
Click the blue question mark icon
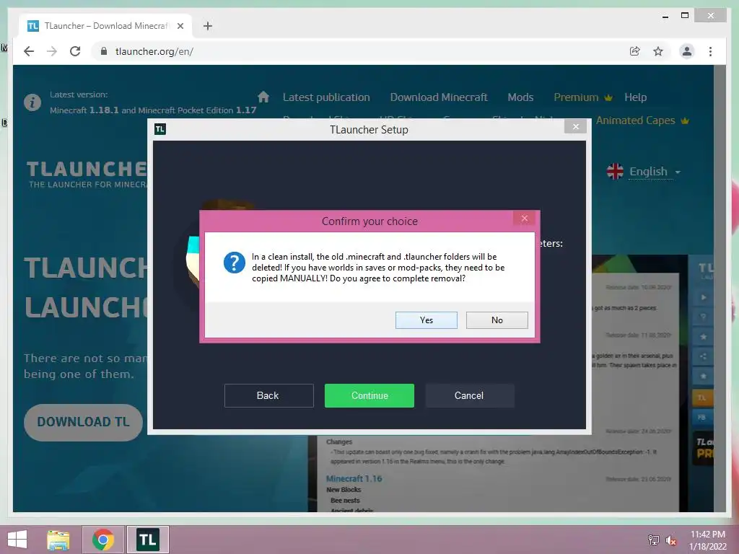pos(235,263)
